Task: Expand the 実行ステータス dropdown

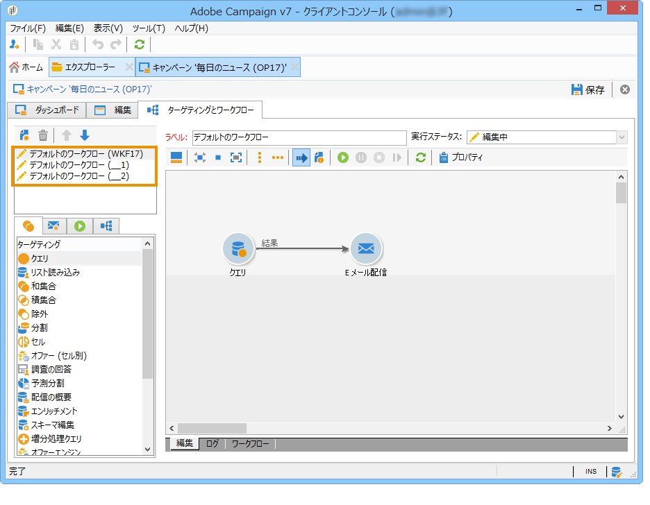Action: (622, 137)
